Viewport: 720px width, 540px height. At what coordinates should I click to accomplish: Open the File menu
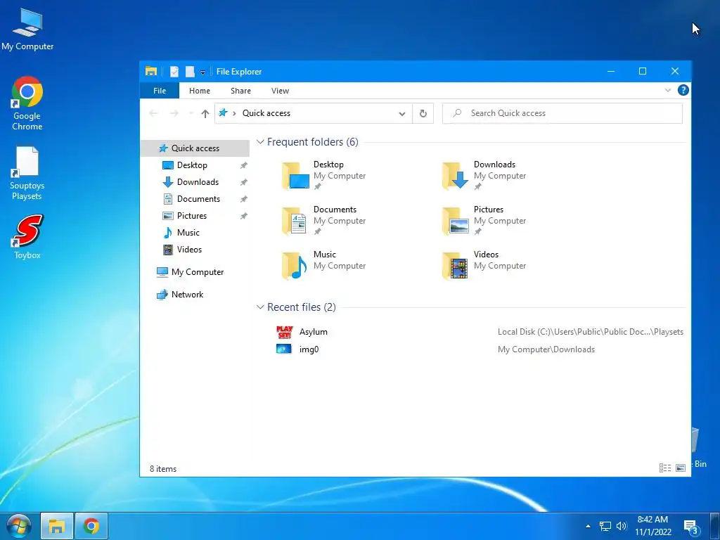(160, 91)
